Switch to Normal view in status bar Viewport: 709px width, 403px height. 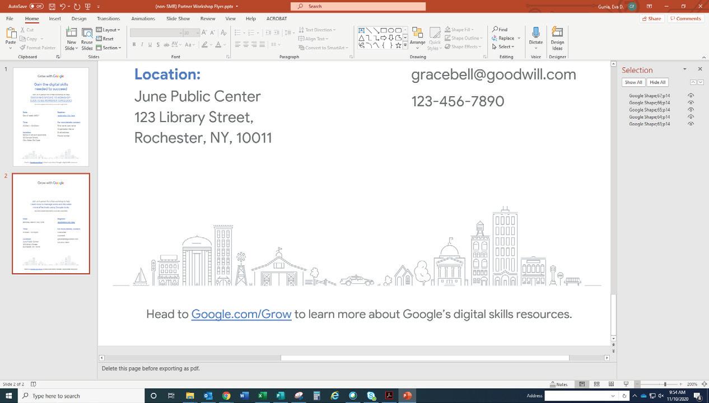582,384
